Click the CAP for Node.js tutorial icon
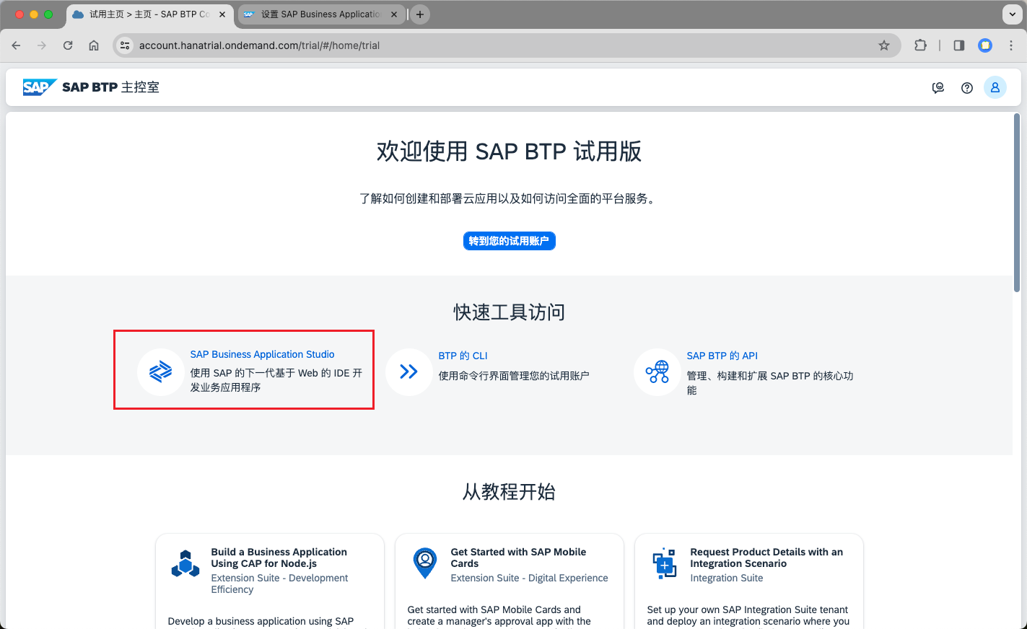This screenshot has width=1027, height=629. coord(185,563)
